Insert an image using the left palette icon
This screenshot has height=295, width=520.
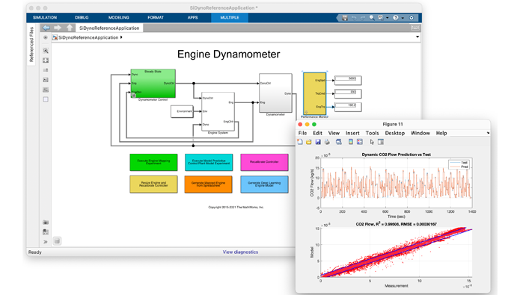(x=46, y=80)
